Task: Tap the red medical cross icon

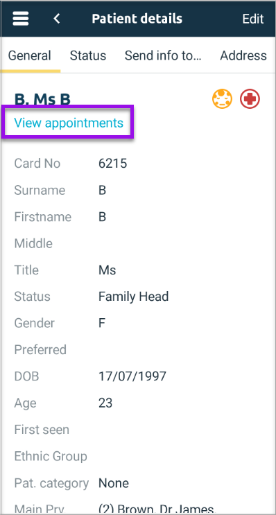Action: point(250,99)
